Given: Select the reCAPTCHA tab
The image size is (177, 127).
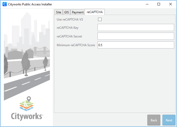Looking at the screenshot, I should click(95, 12).
